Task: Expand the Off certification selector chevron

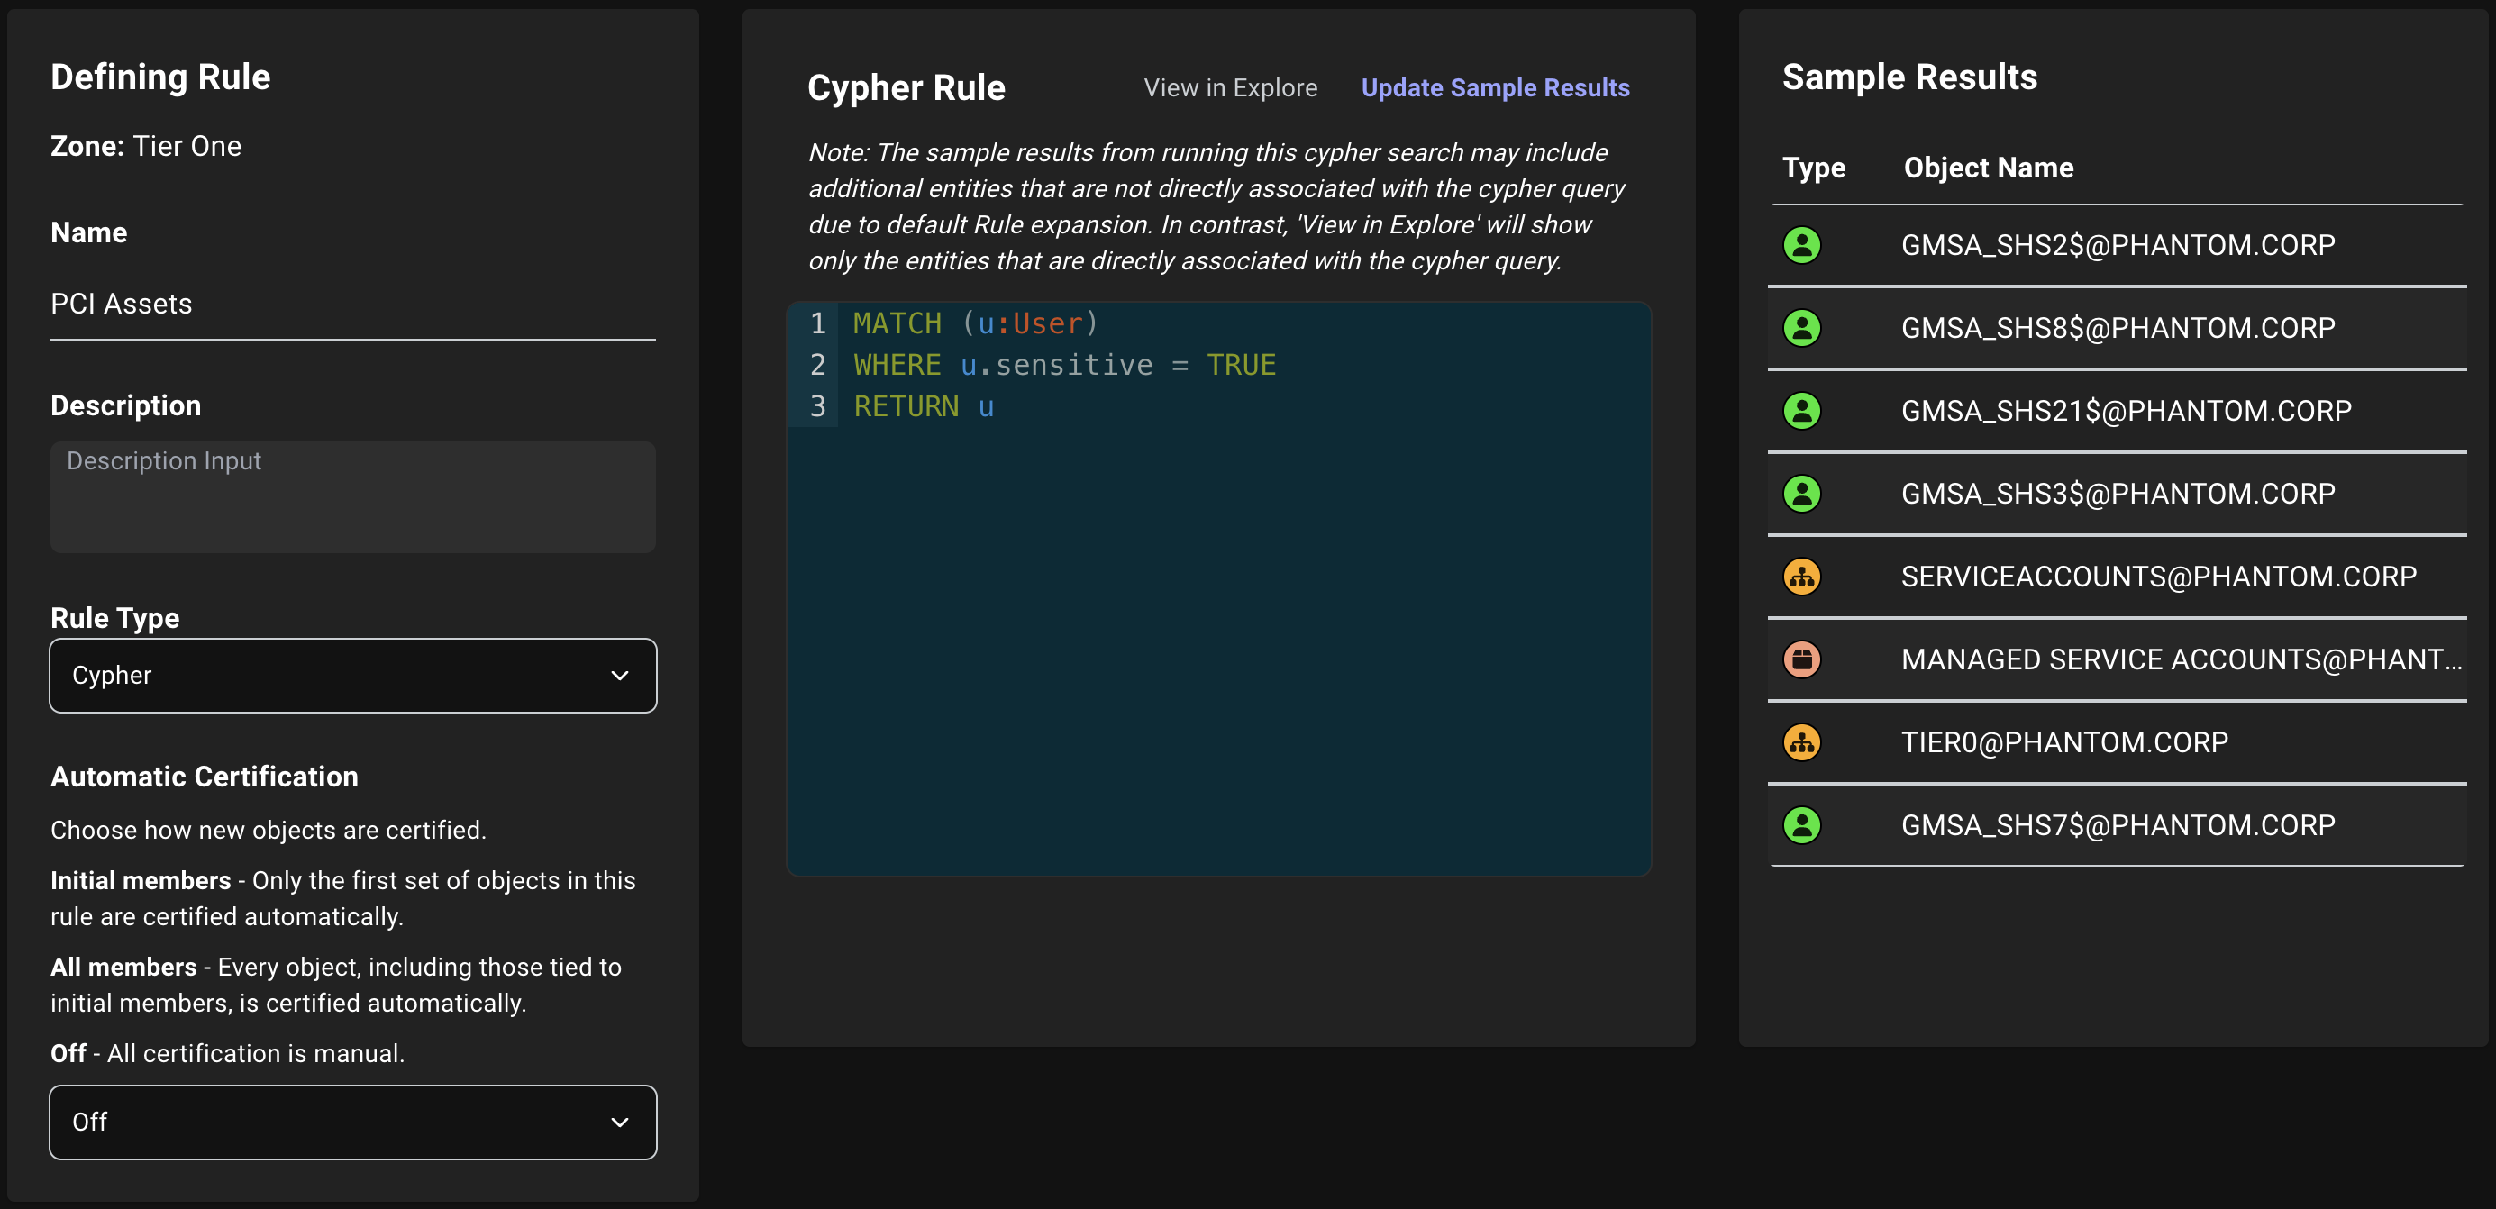Action: point(619,1122)
